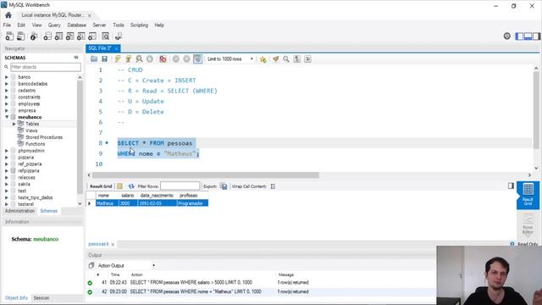Expand the employees schema
Screen dimensions: 542x305
click(7, 103)
